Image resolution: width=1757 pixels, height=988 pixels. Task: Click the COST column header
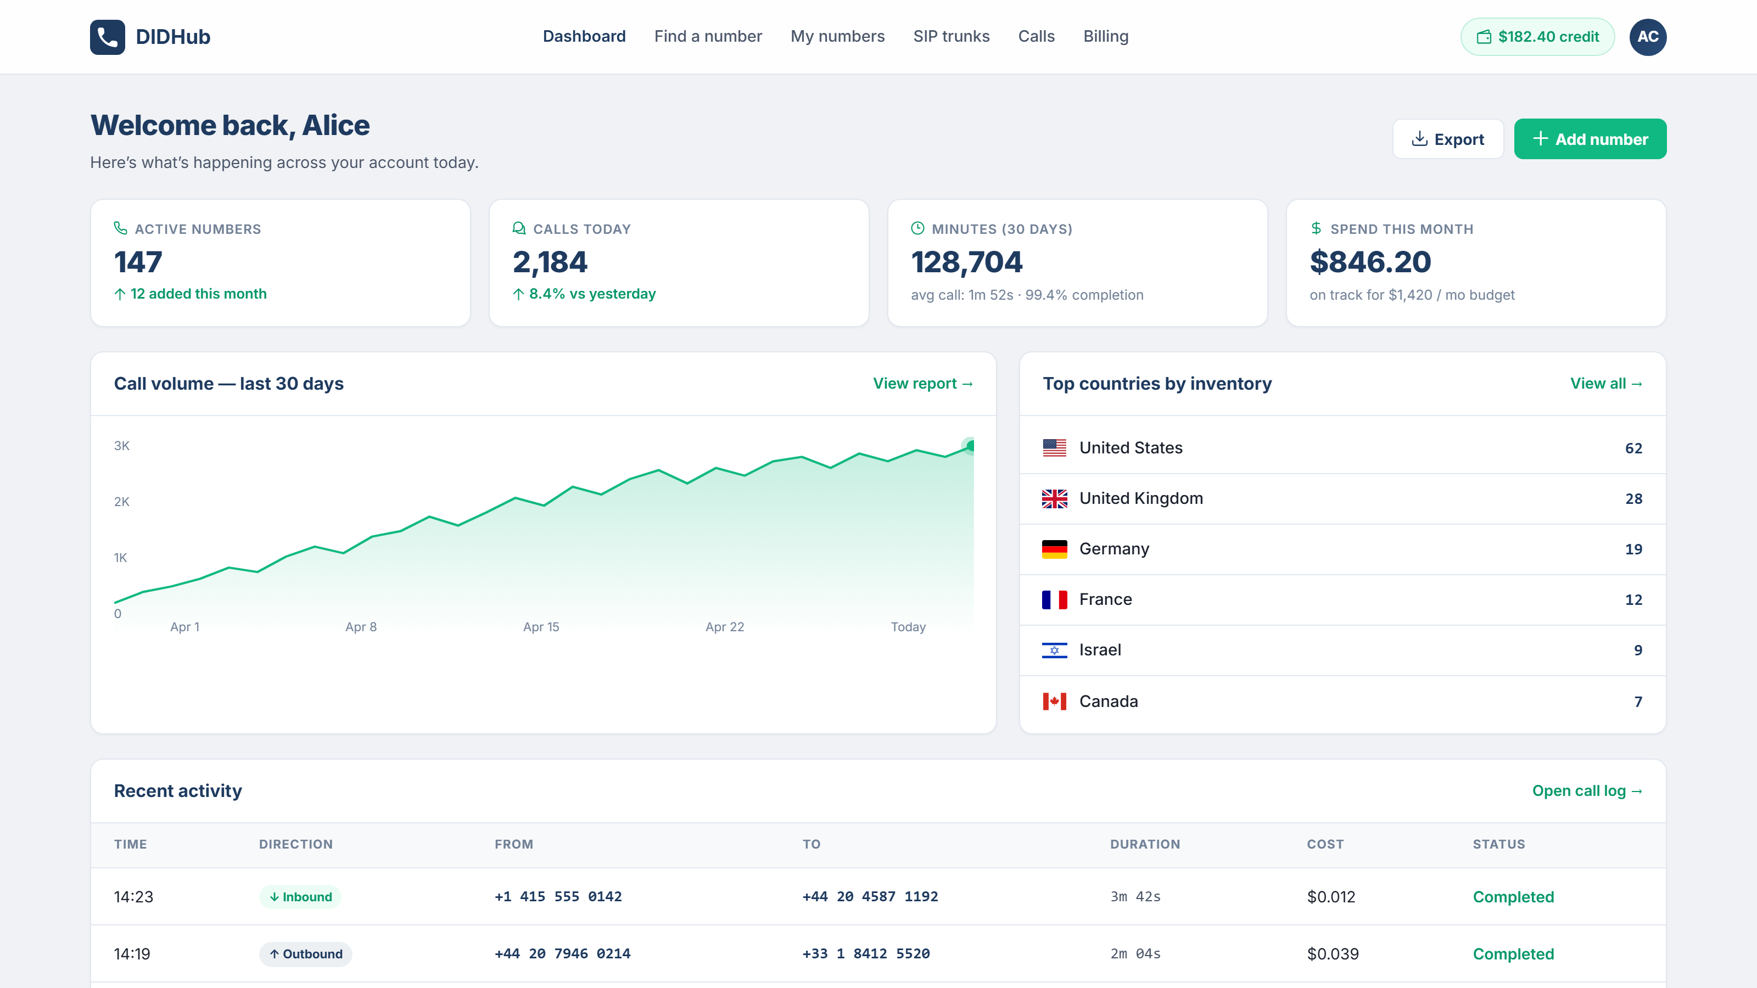tap(1324, 844)
